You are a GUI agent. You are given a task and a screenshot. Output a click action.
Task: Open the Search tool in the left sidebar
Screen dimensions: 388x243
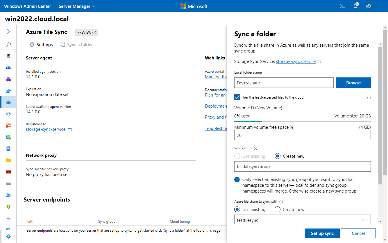(8, 44)
